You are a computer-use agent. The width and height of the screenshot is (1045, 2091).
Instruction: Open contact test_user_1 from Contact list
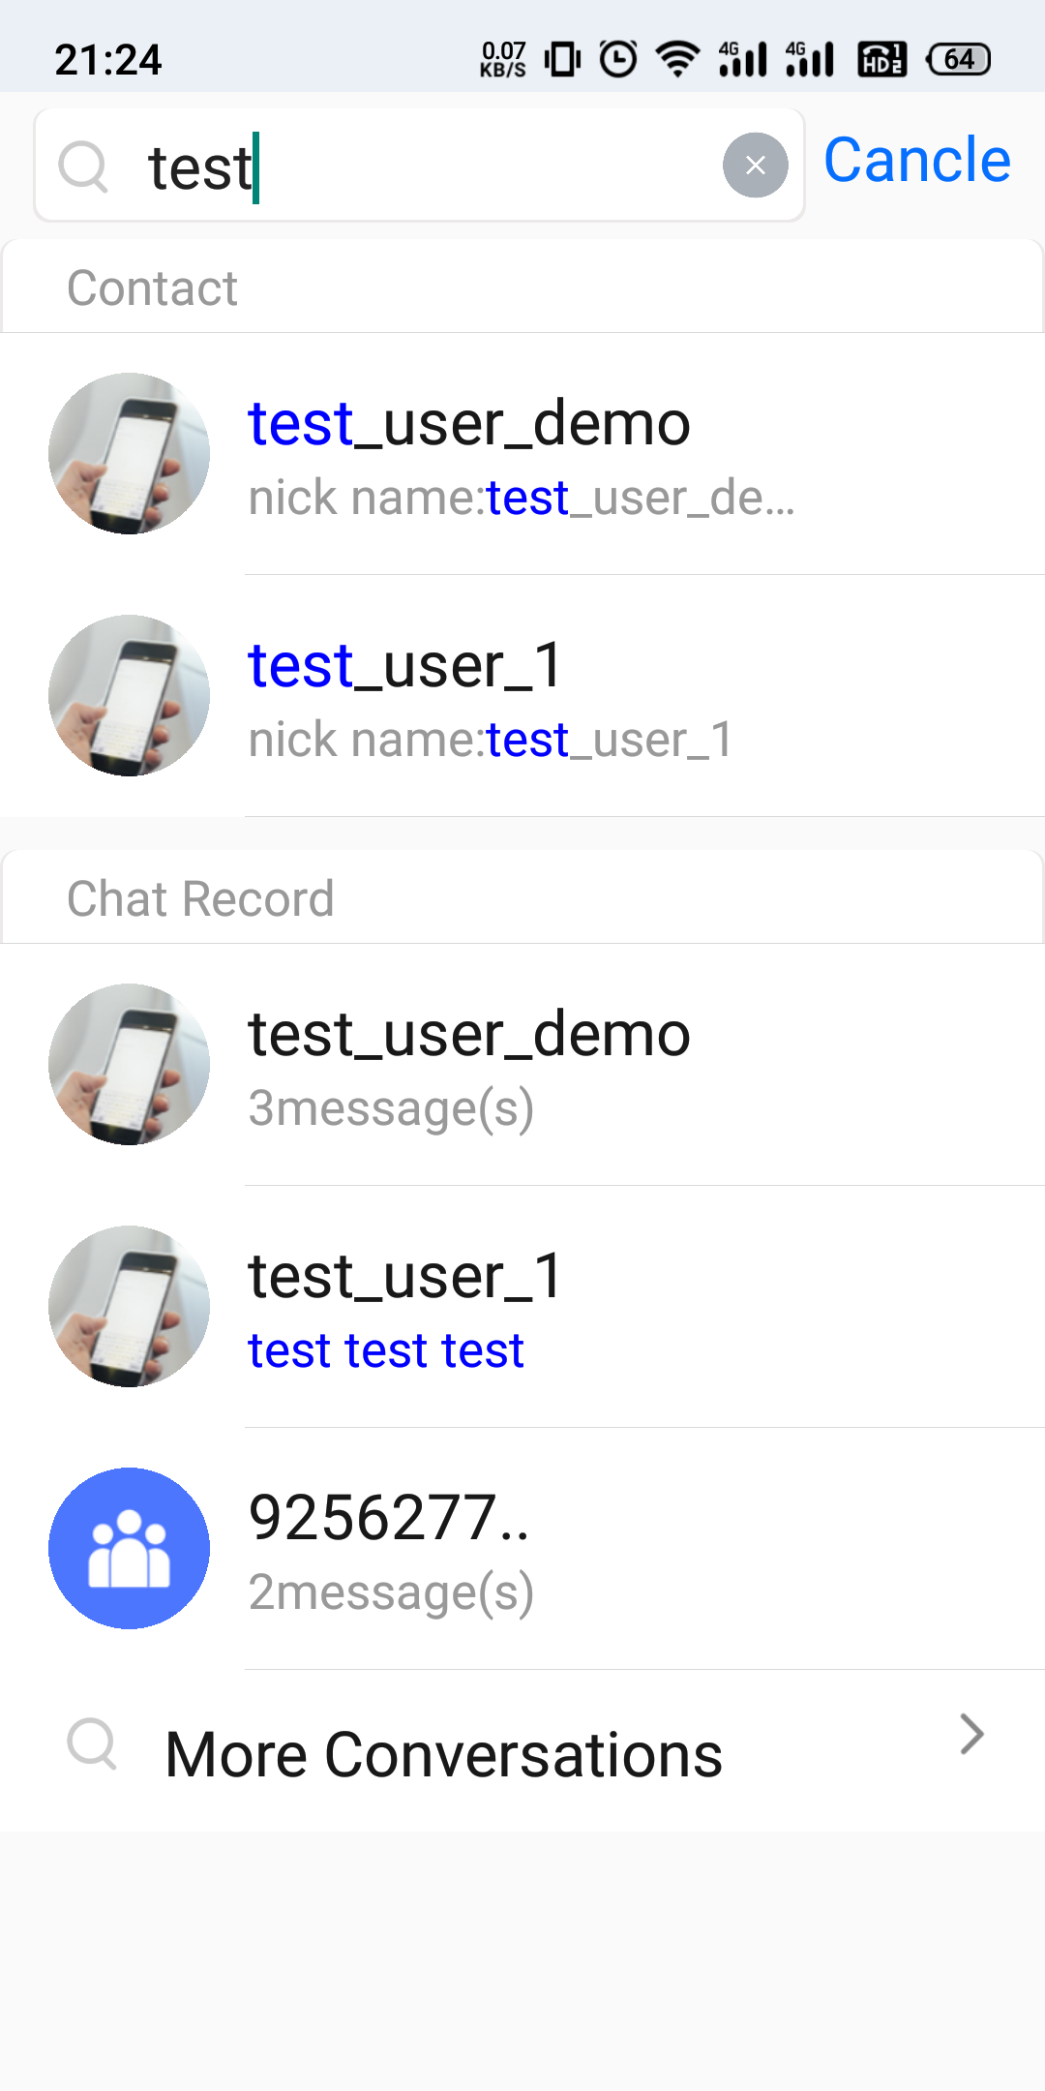pos(522,696)
